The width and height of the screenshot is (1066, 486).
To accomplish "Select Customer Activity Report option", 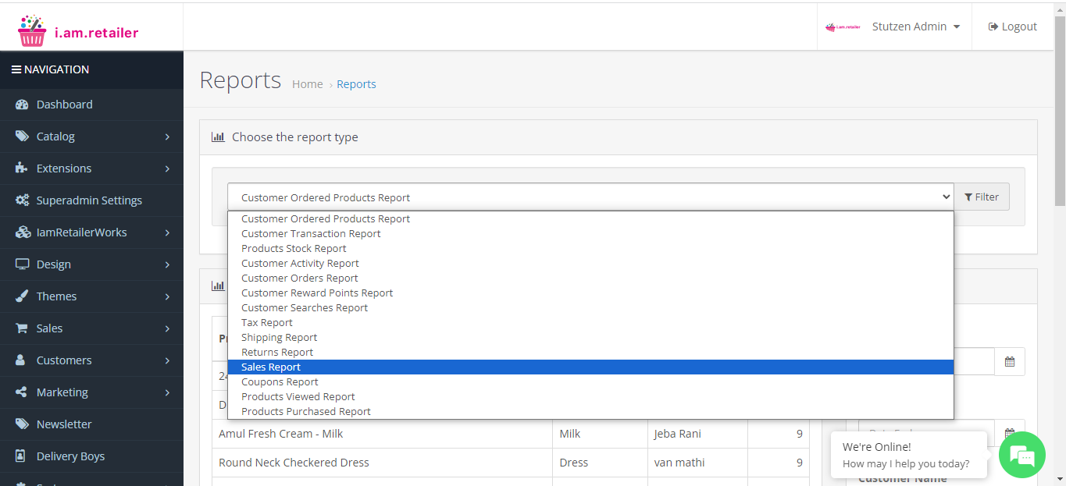I will 590,264.
